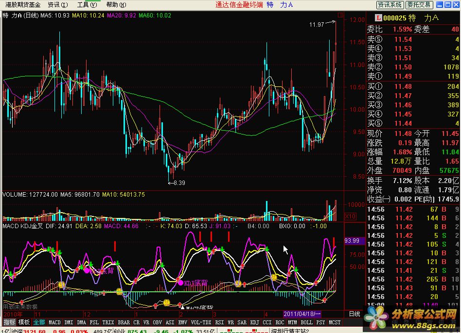461x333 pixels.
Task: Click the 2011/04/18 date marker on the time axis
Action: click(301, 314)
